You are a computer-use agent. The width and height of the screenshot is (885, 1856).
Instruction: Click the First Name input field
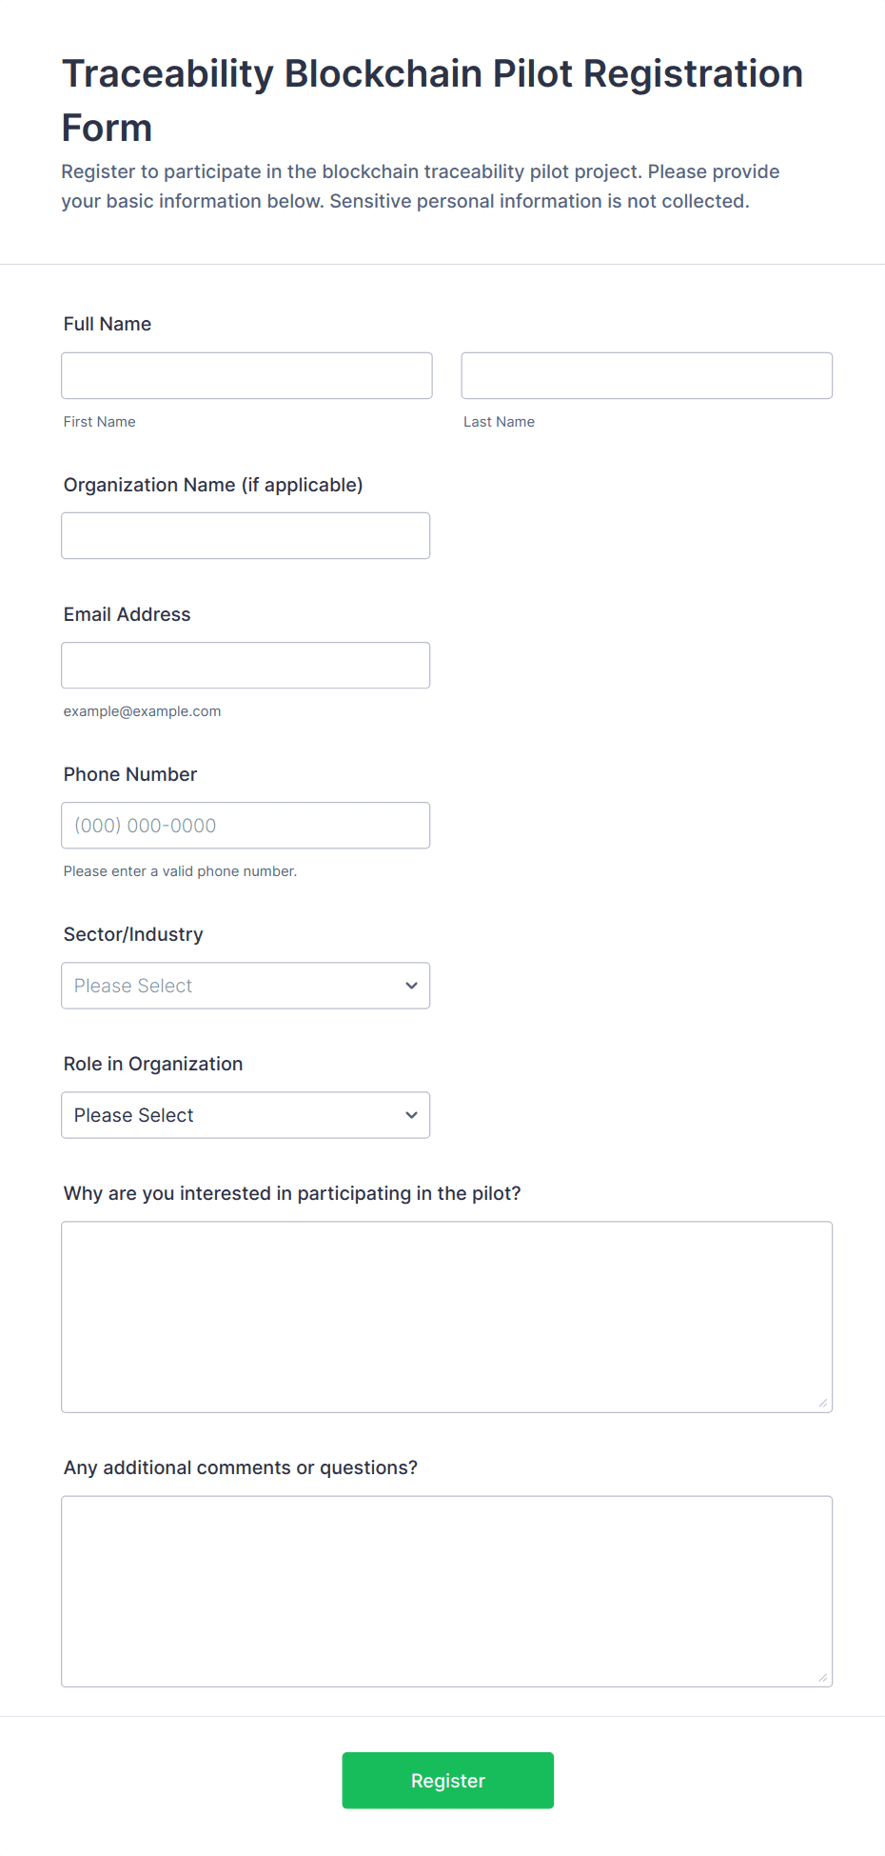pos(246,376)
